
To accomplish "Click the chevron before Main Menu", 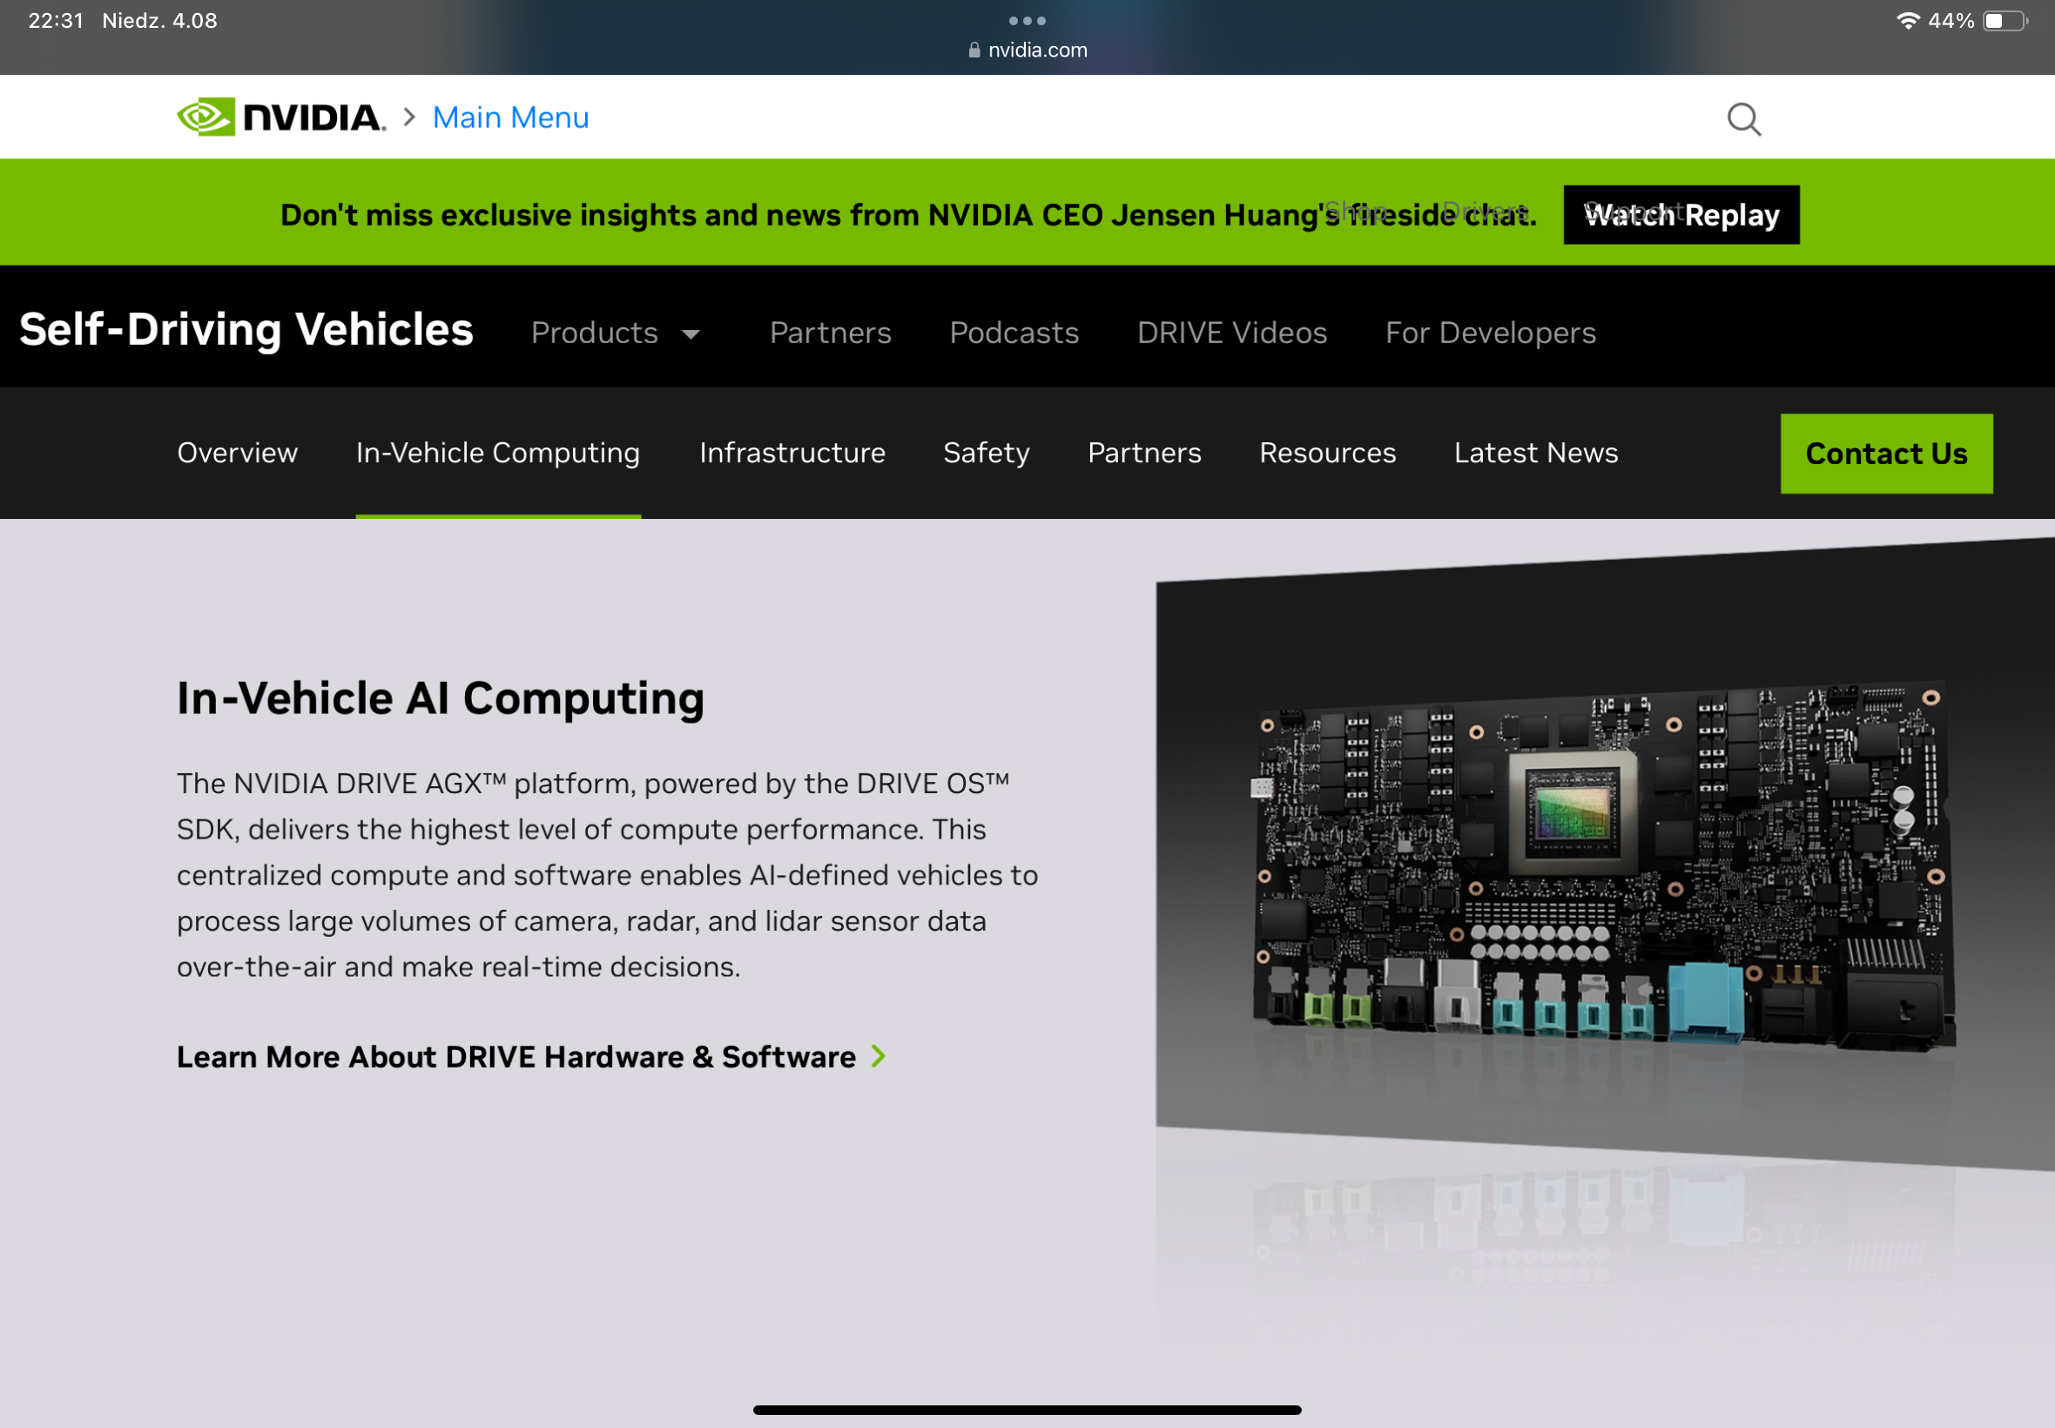I will pyautogui.click(x=409, y=118).
